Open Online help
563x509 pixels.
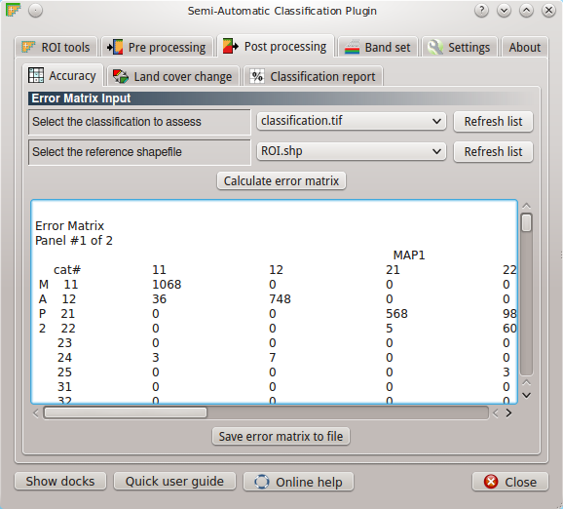pyautogui.click(x=298, y=482)
